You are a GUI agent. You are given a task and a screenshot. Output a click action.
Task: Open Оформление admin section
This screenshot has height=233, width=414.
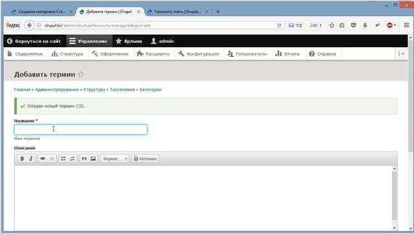[x=111, y=54]
